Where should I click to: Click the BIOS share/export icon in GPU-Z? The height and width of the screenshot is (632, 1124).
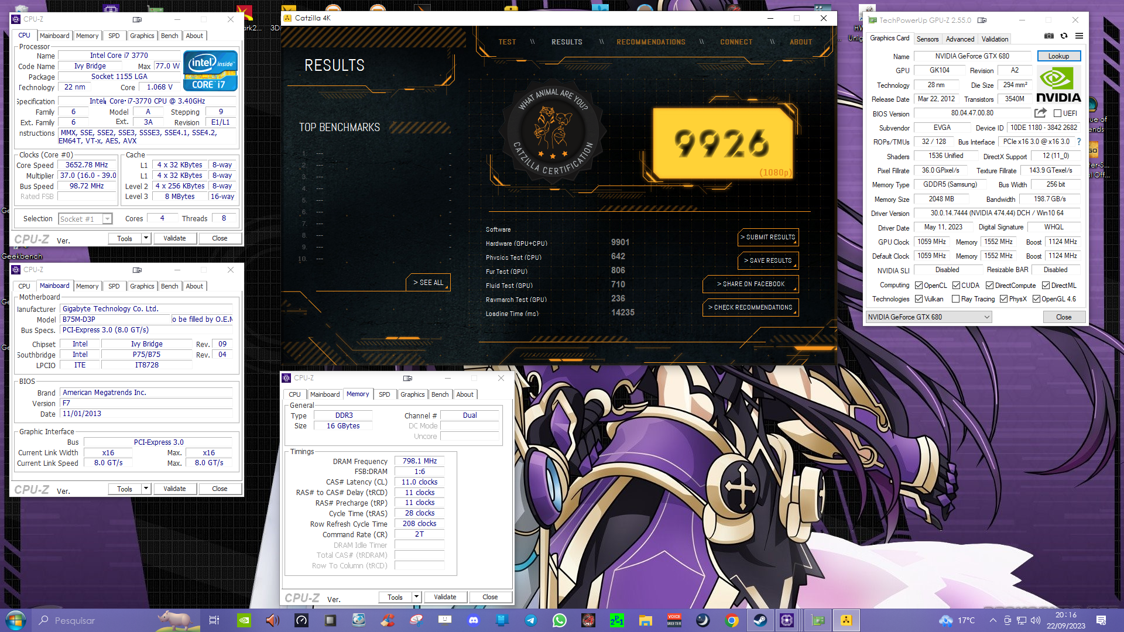(x=1040, y=113)
